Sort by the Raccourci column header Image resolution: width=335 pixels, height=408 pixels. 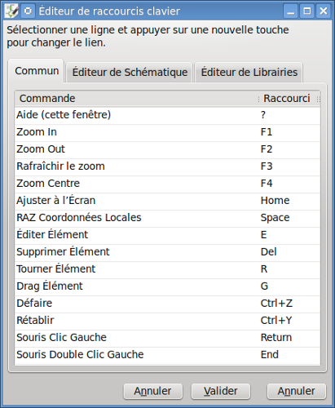289,99
